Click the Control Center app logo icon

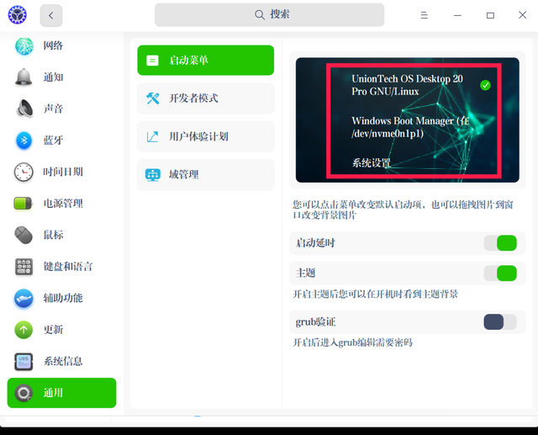(17, 15)
